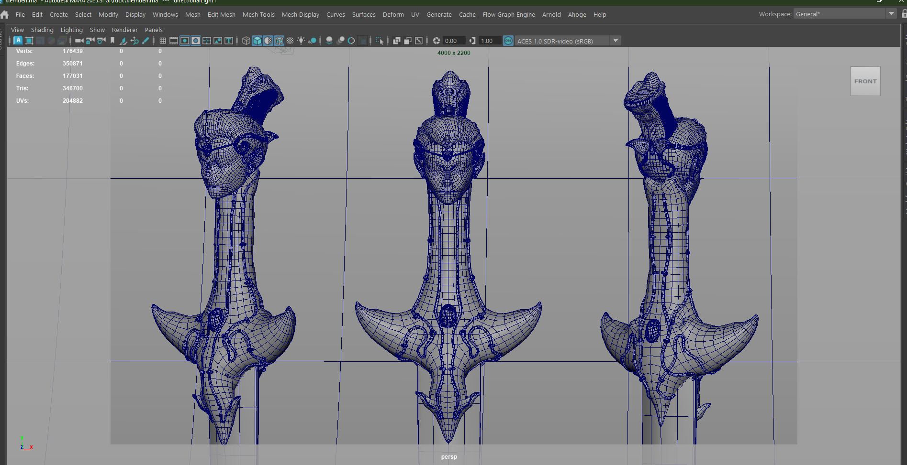Toggle Use Default Material
Screen dimensions: 907x465
(x=268, y=41)
